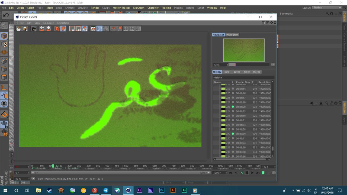Click the green playhead marker on the timeline
Screen dimensions: 347x195
pyautogui.click(x=53, y=166)
